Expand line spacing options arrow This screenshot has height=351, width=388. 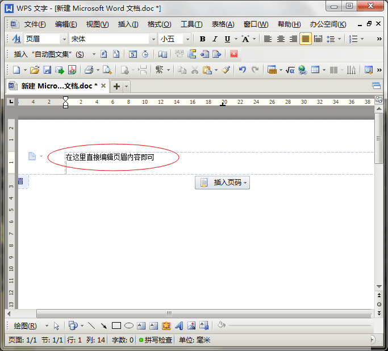point(339,39)
